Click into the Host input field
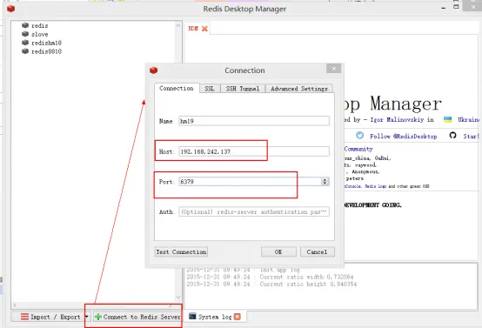 coord(254,151)
